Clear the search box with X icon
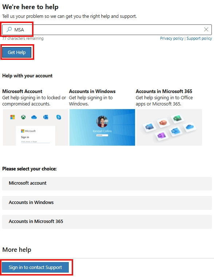Screen dimensions: 214x277 (x=206, y=30)
